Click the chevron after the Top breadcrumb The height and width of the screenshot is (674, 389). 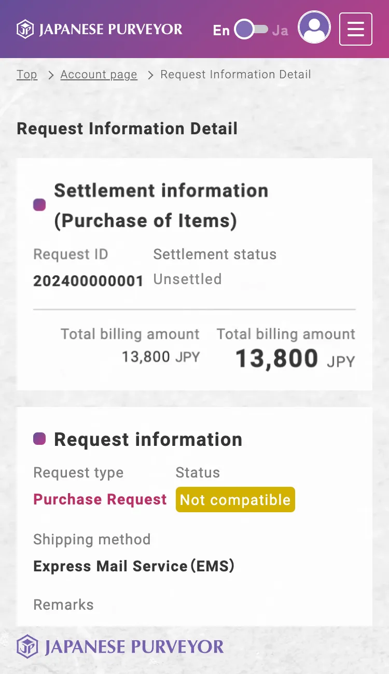pos(50,75)
